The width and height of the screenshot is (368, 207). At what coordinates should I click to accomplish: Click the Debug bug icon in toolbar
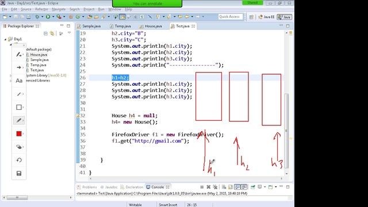(x=37, y=17)
